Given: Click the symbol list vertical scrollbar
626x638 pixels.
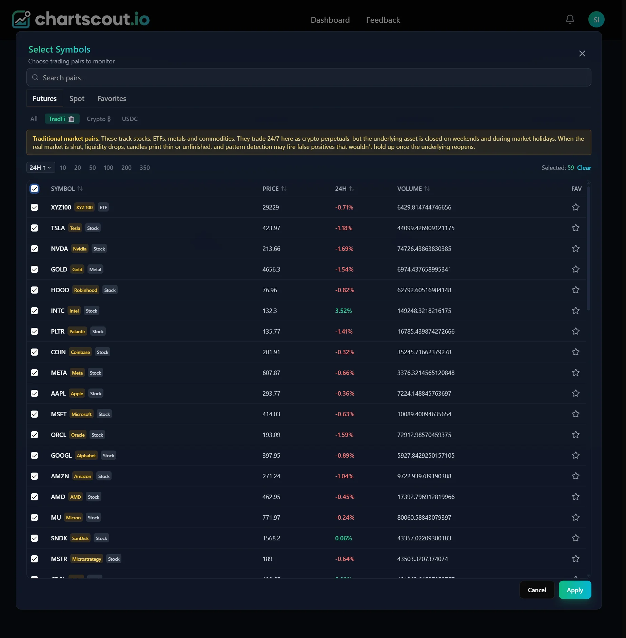Looking at the screenshot, I should click(x=588, y=248).
